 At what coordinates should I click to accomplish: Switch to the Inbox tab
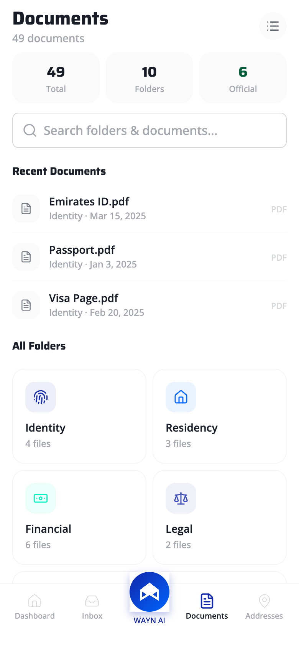tap(92, 606)
